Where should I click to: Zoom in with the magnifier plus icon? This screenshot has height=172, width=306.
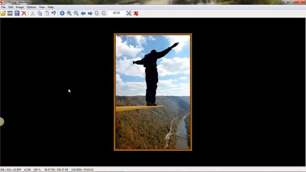[x=69, y=13]
